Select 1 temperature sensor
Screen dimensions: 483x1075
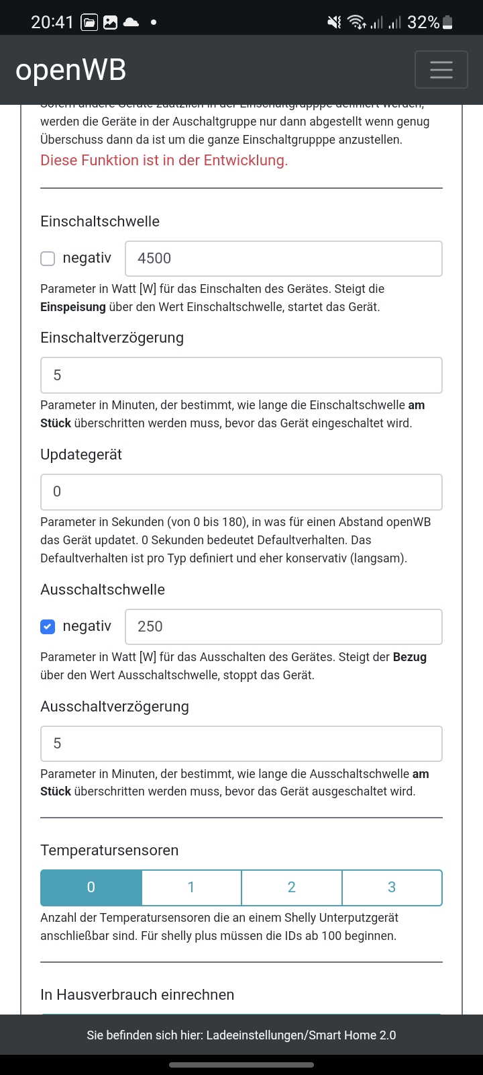click(191, 888)
